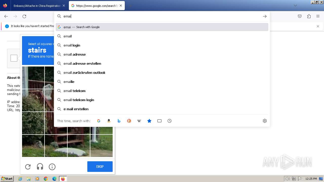Close the Embassy/Attache in China Registration tab
The width and height of the screenshot is (324, 182).
coord(64,6)
